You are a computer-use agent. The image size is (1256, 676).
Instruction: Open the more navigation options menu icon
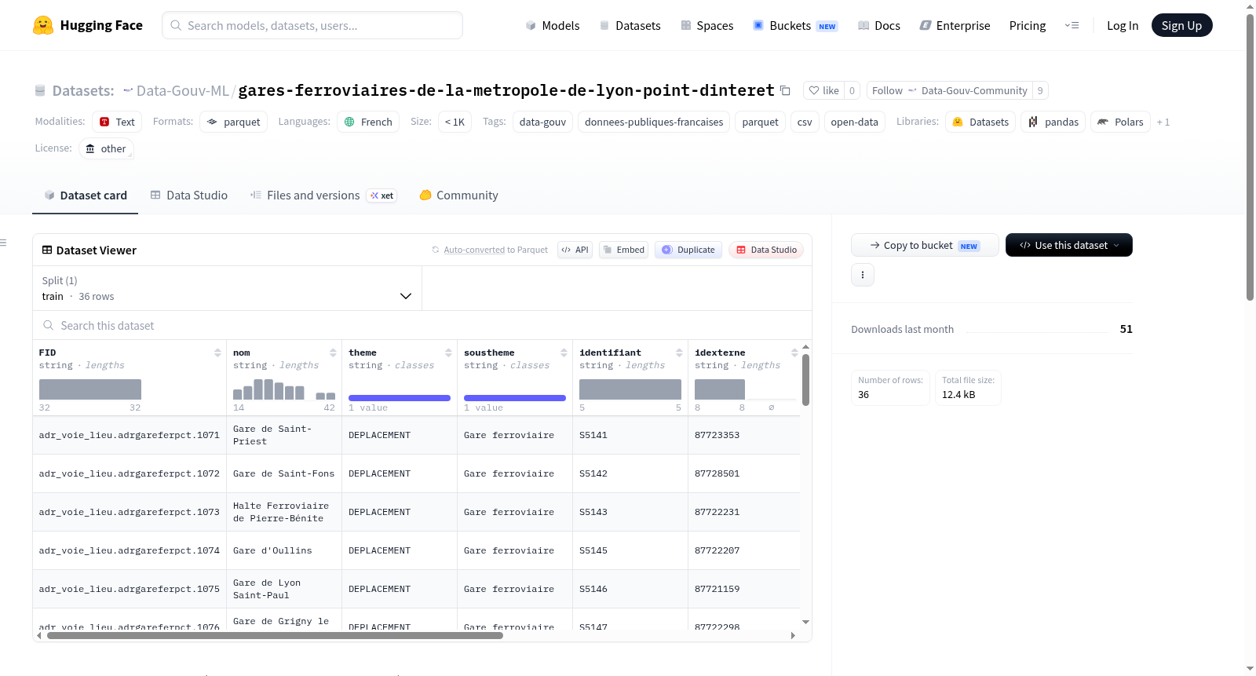point(1072,25)
